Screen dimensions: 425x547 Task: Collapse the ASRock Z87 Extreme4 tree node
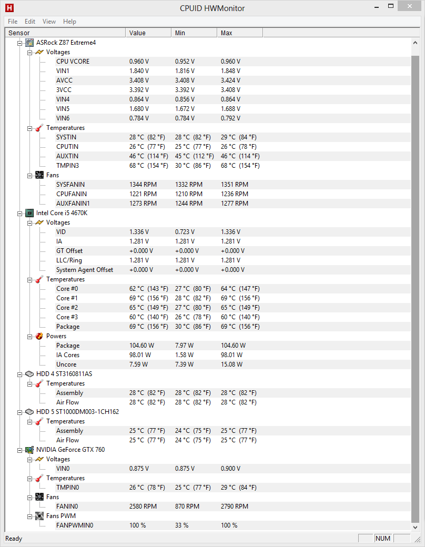tap(20, 43)
